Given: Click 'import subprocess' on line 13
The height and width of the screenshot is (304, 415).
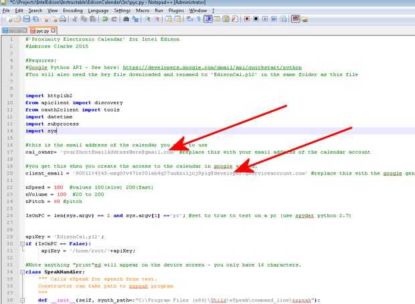Looking at the screenshot, I should click(x=52, y=124).
